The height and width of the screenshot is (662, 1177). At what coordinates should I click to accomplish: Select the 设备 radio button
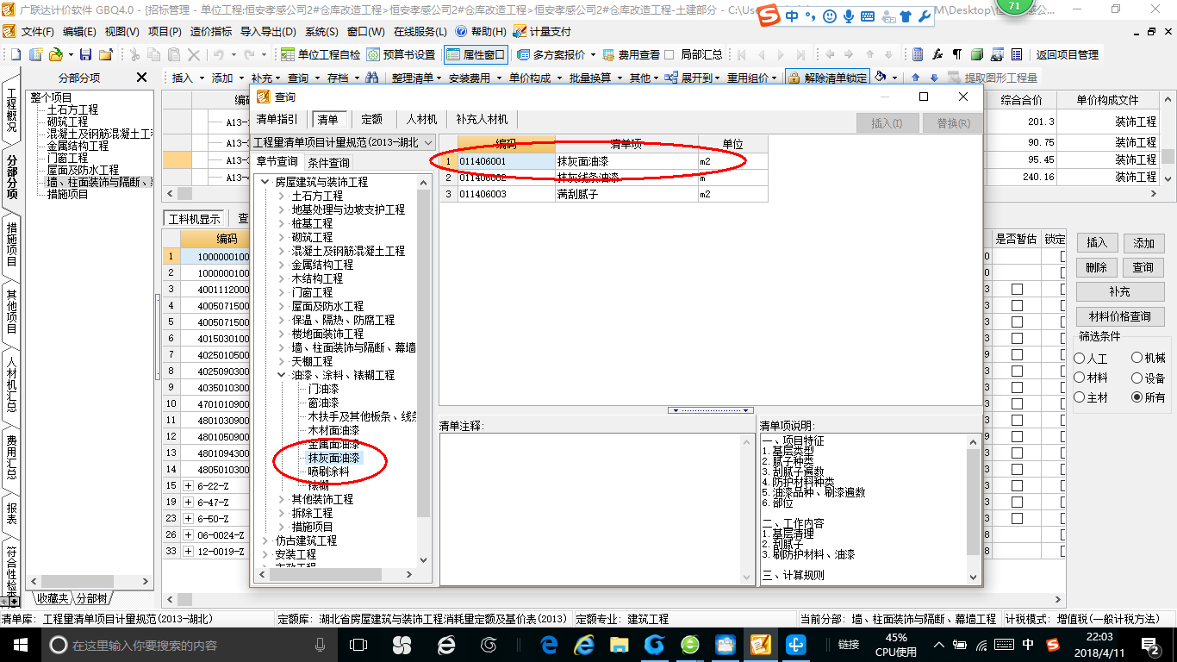pos(1137,378)
